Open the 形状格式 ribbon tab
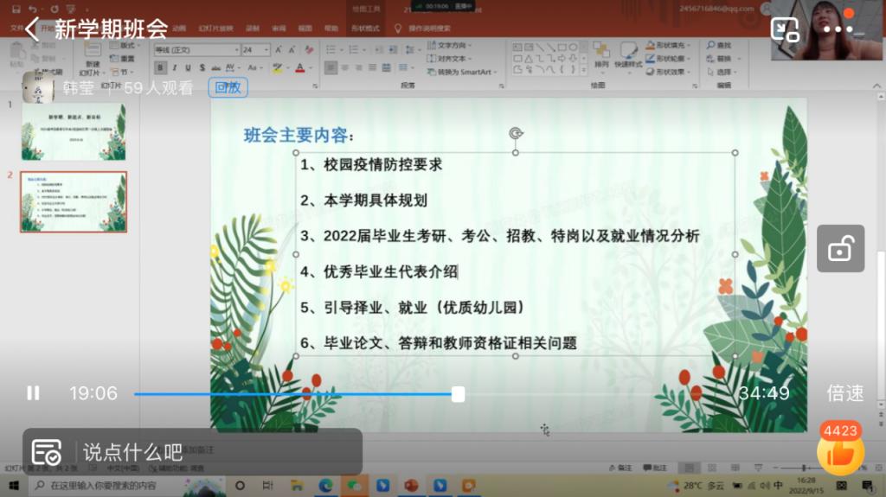 pos(365,28)
